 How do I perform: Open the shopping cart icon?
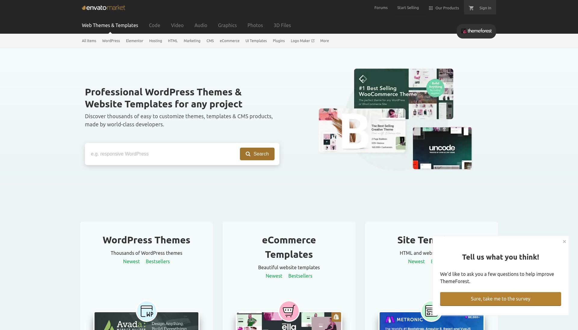tap(471, 8)
